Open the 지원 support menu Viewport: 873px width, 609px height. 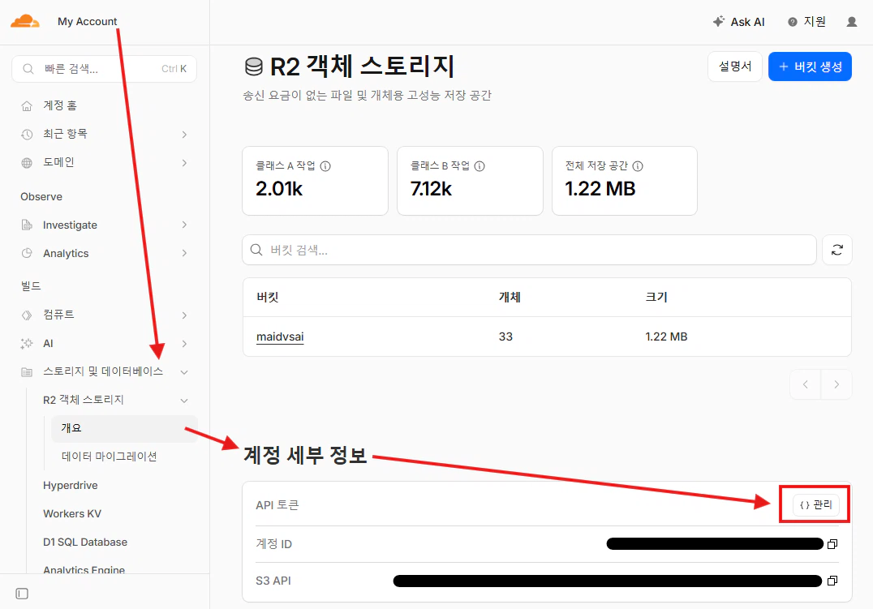pos(806,22)
